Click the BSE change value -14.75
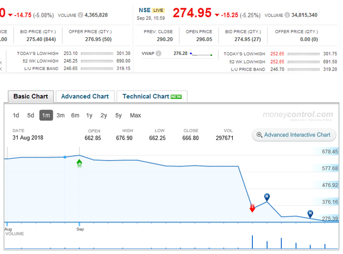This screenshot has width=343, height=254. click(23, 15)
